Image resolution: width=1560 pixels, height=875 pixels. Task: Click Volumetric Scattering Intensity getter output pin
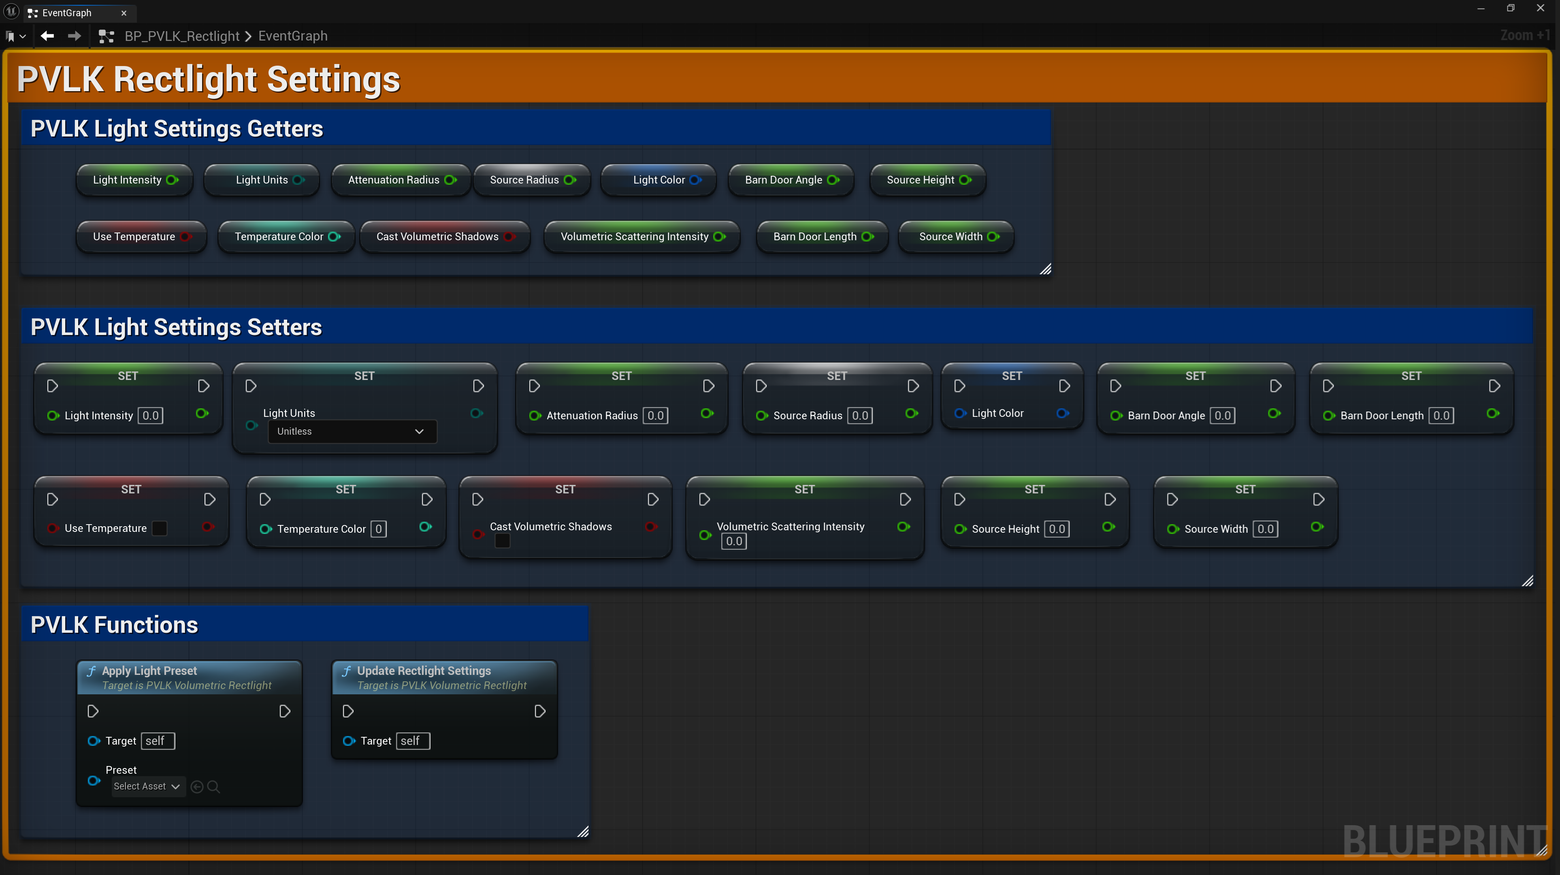pyautogui.click(x=719, y=237)
